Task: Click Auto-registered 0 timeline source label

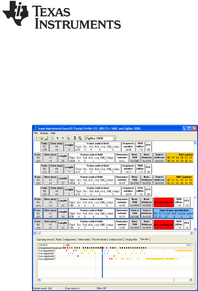Action: [47, 250]
